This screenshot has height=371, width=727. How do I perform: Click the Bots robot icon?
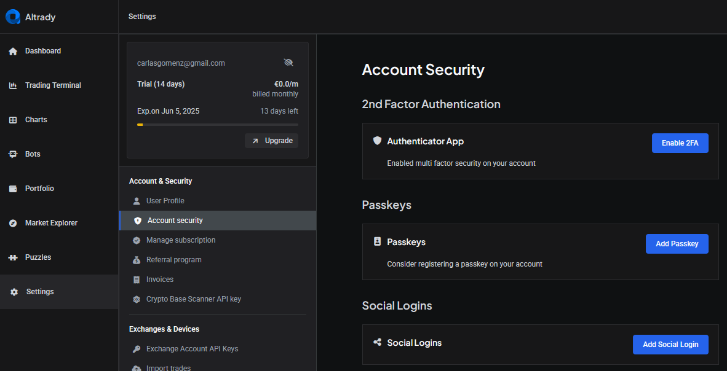13,154
